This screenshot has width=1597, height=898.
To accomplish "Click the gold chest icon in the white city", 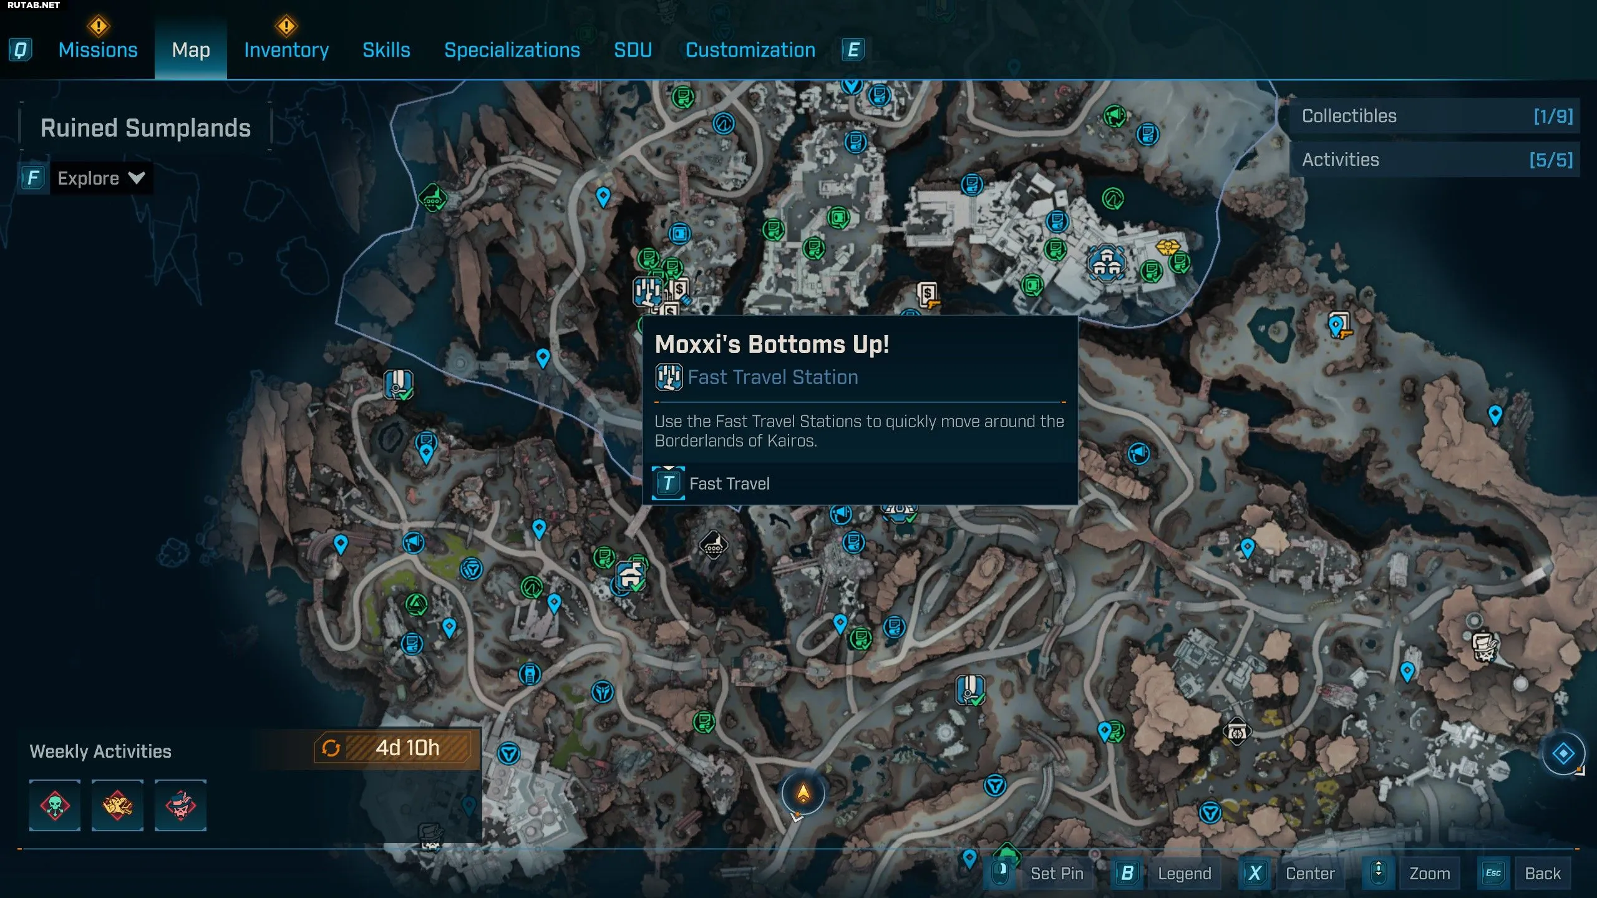I will [1167, 247].
